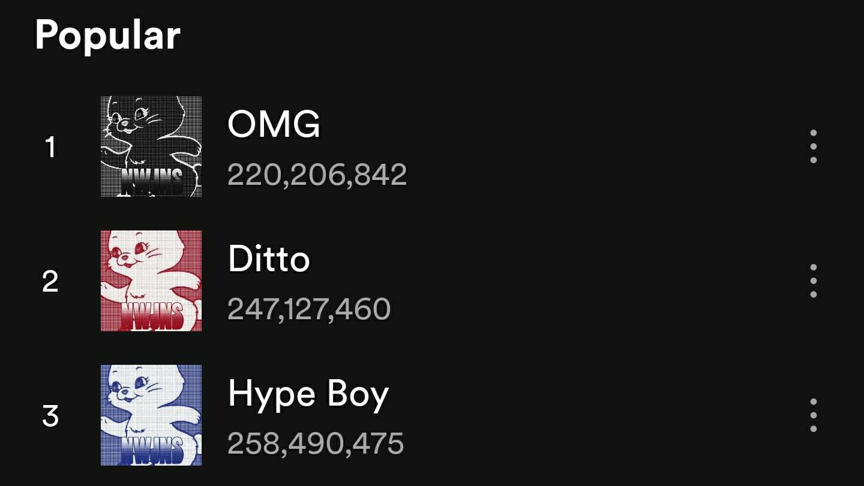The width and height of the screenshot is (864, 486).
Task: Open more options for Hype Boy
Action: (813, 415)
